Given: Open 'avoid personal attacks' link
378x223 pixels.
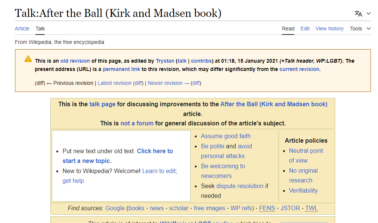Looking at the screenshot, I should (x=227, y=151).
